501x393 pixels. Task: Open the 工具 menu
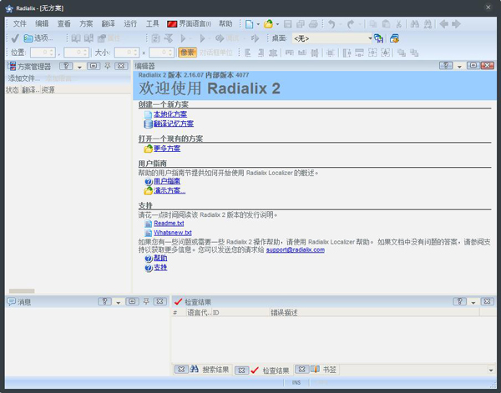click(153, 23)
